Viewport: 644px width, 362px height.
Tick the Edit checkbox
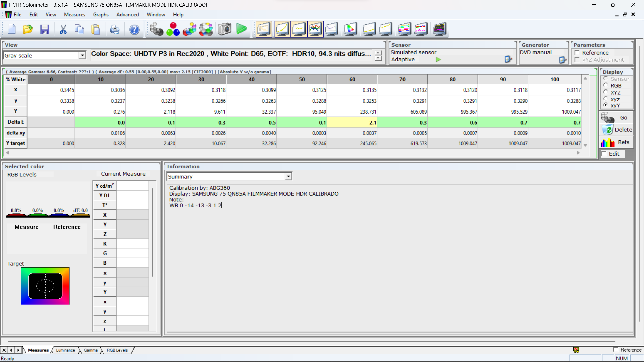click(604, 154)
